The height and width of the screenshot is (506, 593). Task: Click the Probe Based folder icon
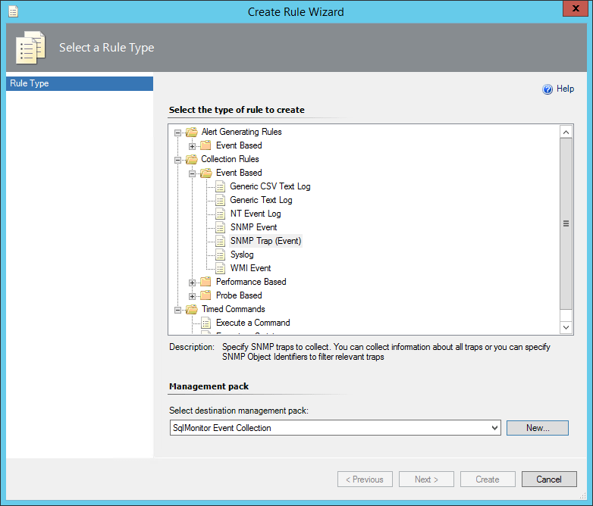point(206,295)
